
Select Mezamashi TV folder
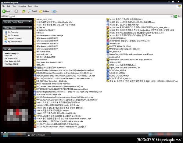coord(41,59)
